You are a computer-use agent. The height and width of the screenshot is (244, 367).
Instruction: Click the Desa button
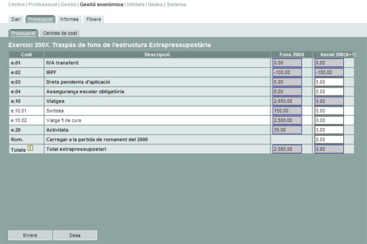[x=75, y=235]
